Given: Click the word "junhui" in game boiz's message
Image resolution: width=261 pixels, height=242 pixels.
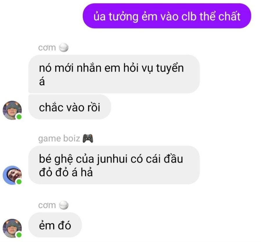Looking at the screenshot, I should point(112,159).
